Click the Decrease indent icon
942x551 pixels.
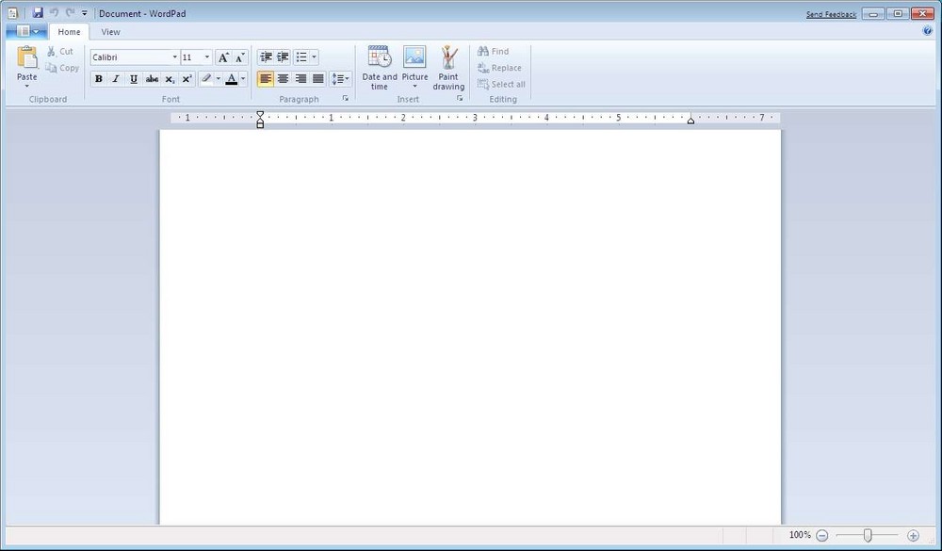click(266, 57)
